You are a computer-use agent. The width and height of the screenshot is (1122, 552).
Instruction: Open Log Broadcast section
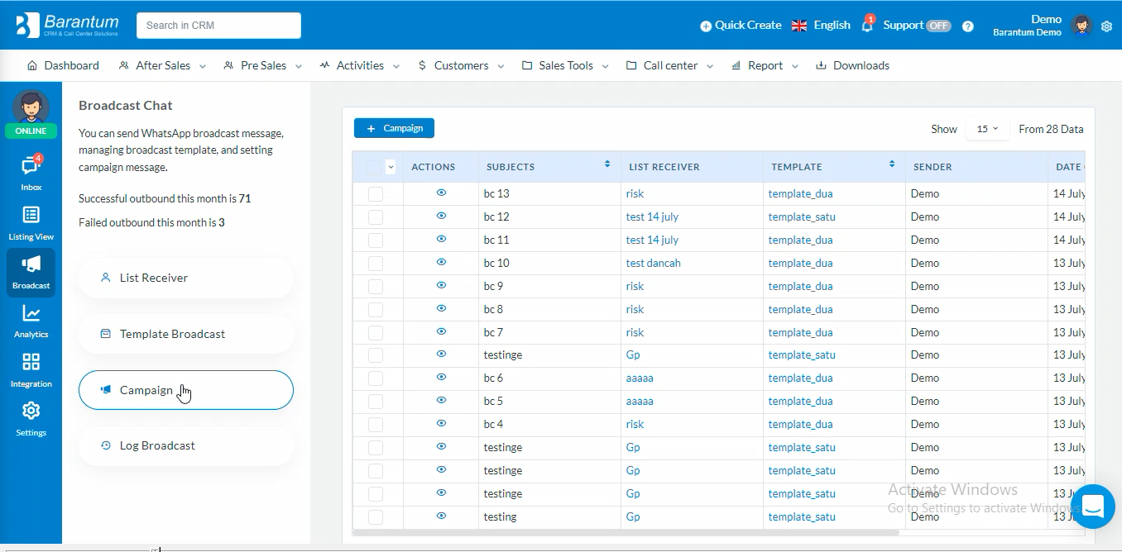point(186,445)
